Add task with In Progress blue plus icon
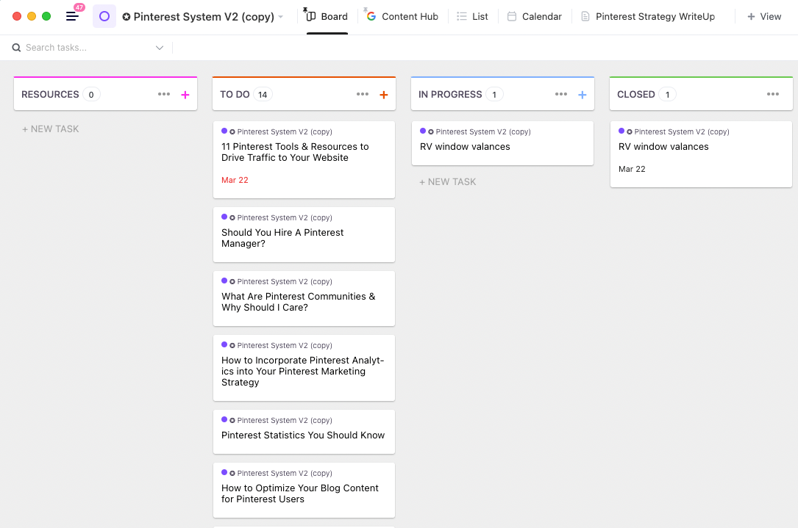Viewport: 798px width, 528px height. (583, 95)
